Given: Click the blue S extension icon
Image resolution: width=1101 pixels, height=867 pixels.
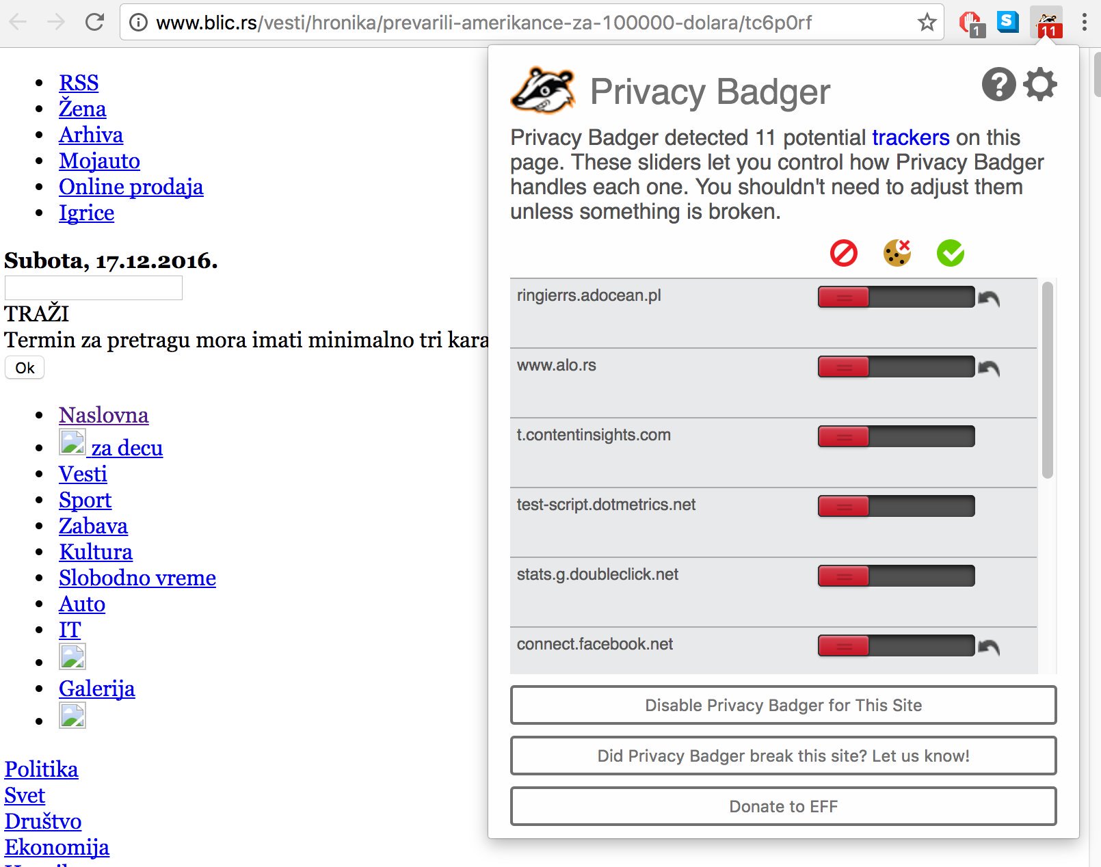Looking at the screenshot, I should click(1007, 22).
